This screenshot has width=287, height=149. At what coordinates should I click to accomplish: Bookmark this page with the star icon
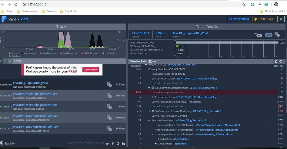point(244,4)
